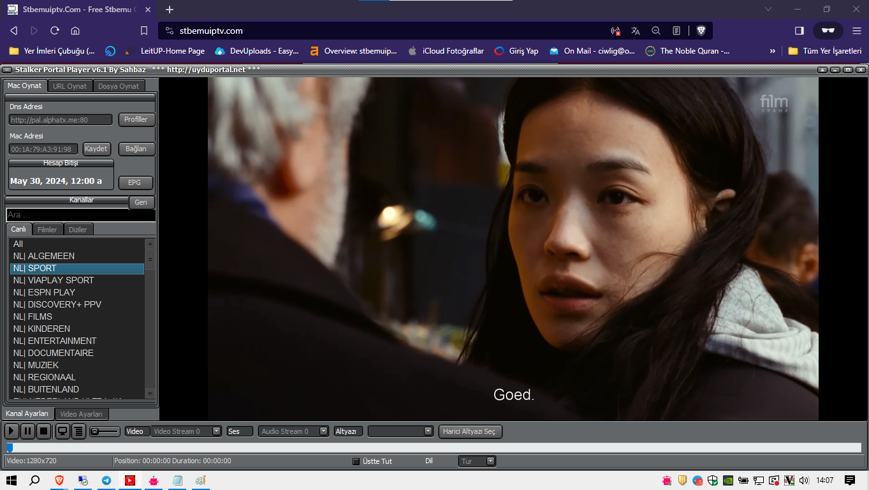Open reader mode icon in address bar
The height and width of the screenshot is (490, 869).
(x=676, y=31)
